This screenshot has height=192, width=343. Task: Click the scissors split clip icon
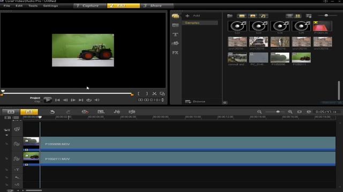[154, 94]
